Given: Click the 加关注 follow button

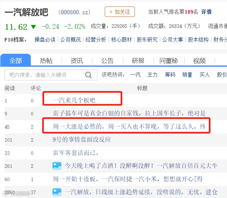Looking at the screenshot, I should 120,12.
